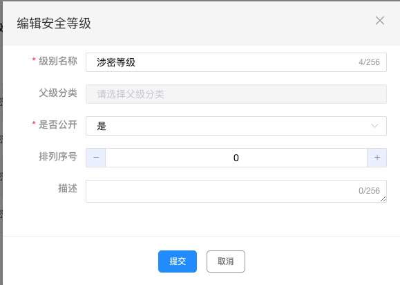Click the 编辑安全等级 dialog title

click(x=54, y=24)
